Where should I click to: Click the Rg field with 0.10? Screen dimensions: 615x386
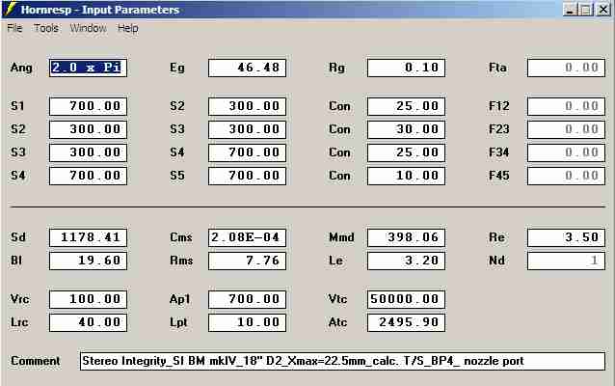[406, 68]
